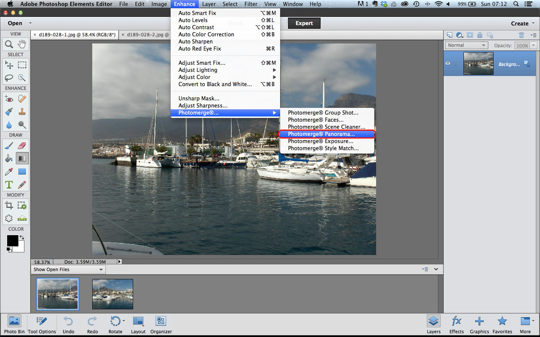Screen dimensions: 540x337
Task: Select the Zoom tool
Action: coord(9,45)
